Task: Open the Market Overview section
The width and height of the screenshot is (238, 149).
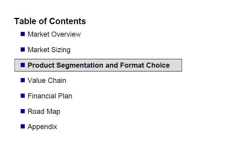Action: pos(54,34)
